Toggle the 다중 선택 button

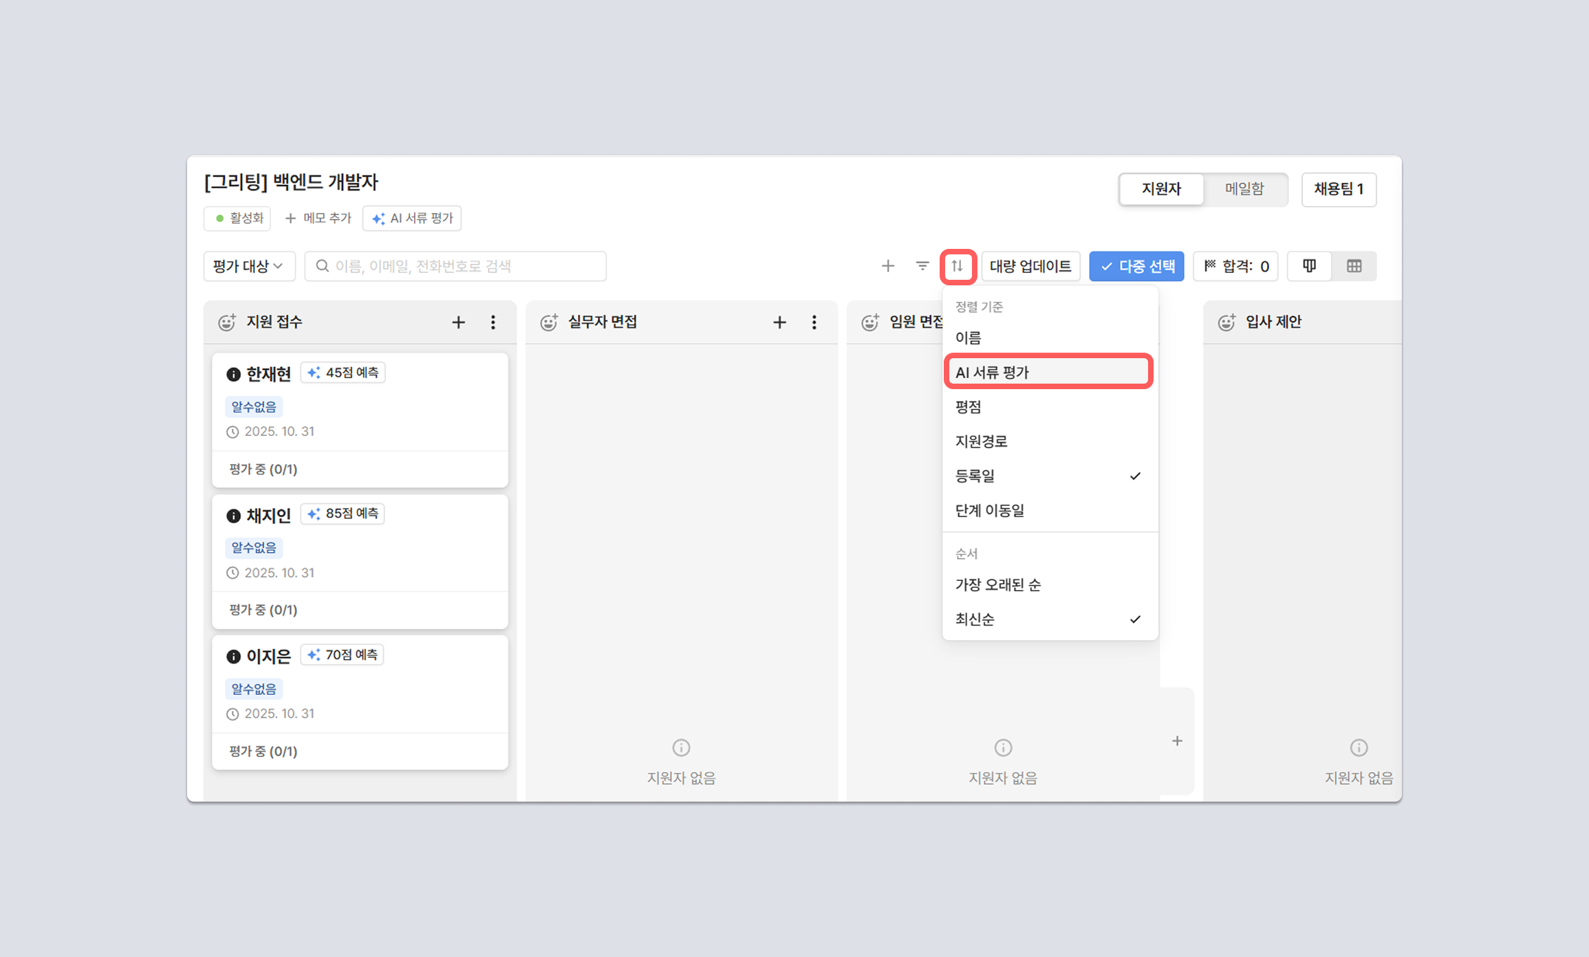pos(1136,266)
